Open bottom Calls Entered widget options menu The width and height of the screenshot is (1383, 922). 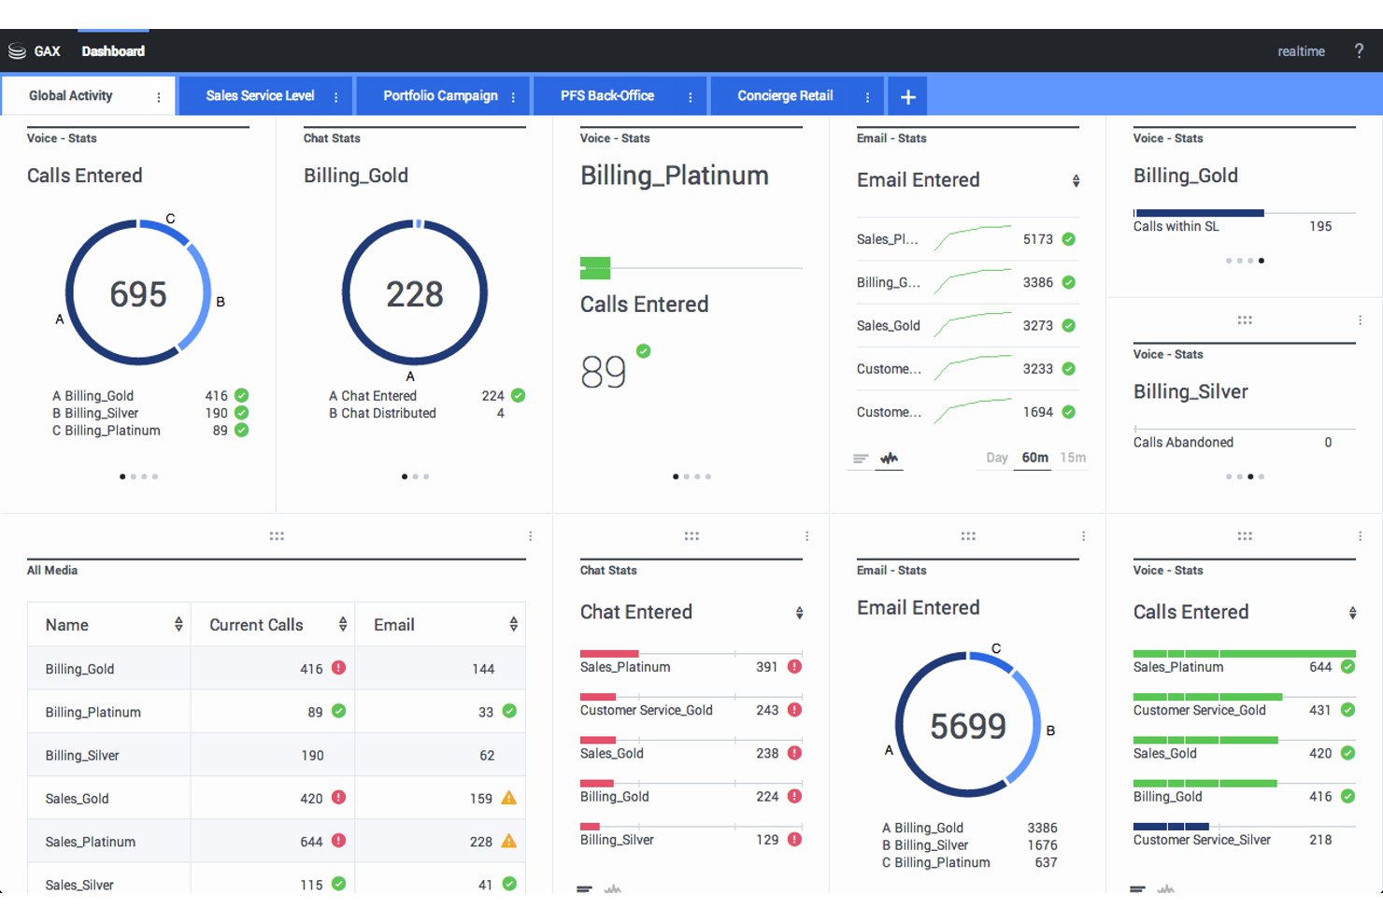(1360, 536)
